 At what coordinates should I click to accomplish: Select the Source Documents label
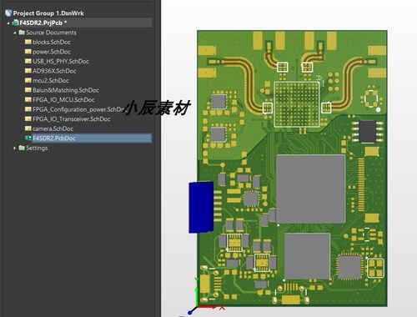pos(51,33)
